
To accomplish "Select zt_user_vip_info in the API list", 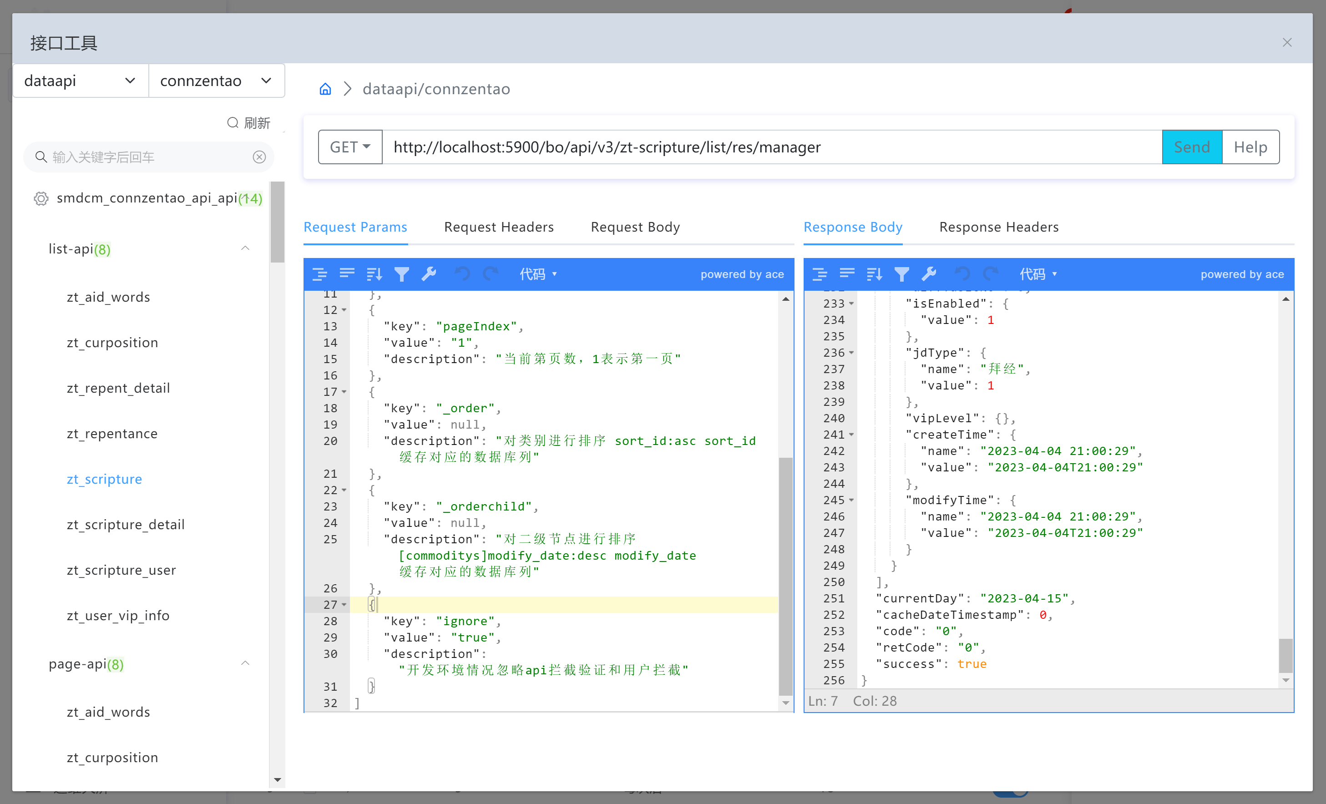I will pos(118,616).
